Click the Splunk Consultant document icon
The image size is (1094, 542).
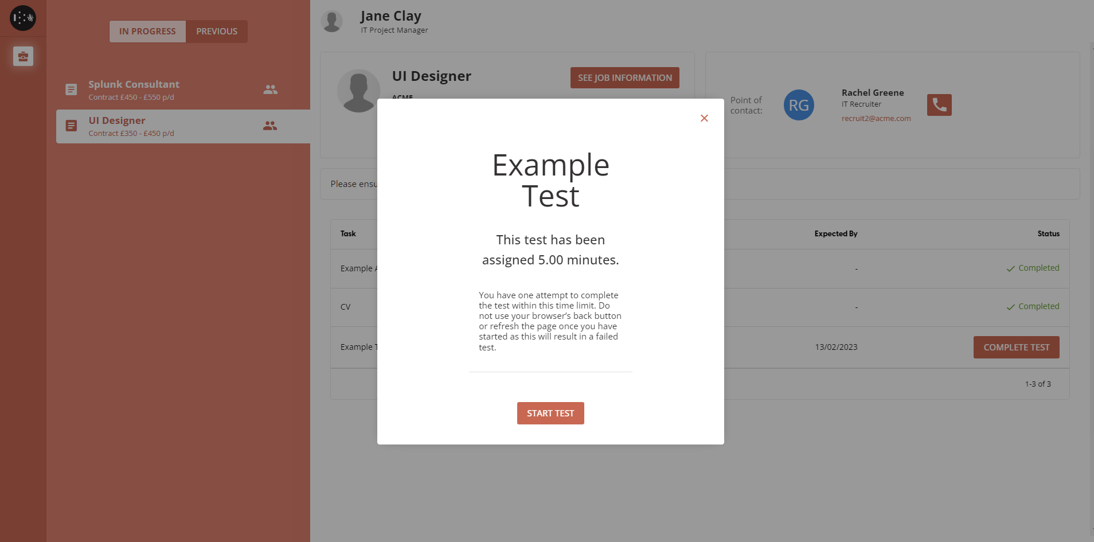[71, 89]
